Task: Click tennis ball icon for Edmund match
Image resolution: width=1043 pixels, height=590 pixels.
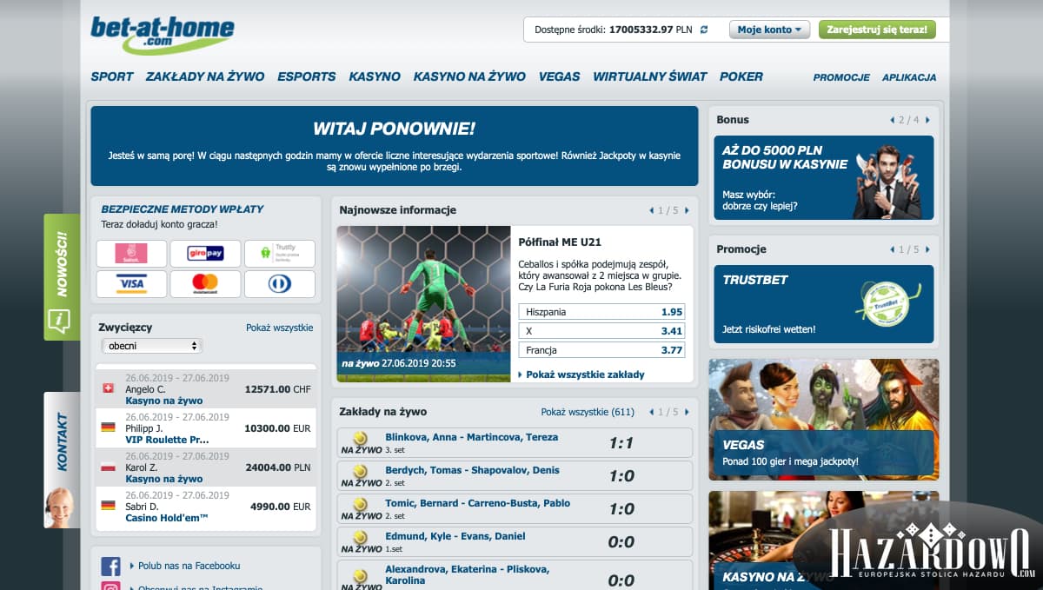Action: [x=361, y=538]
